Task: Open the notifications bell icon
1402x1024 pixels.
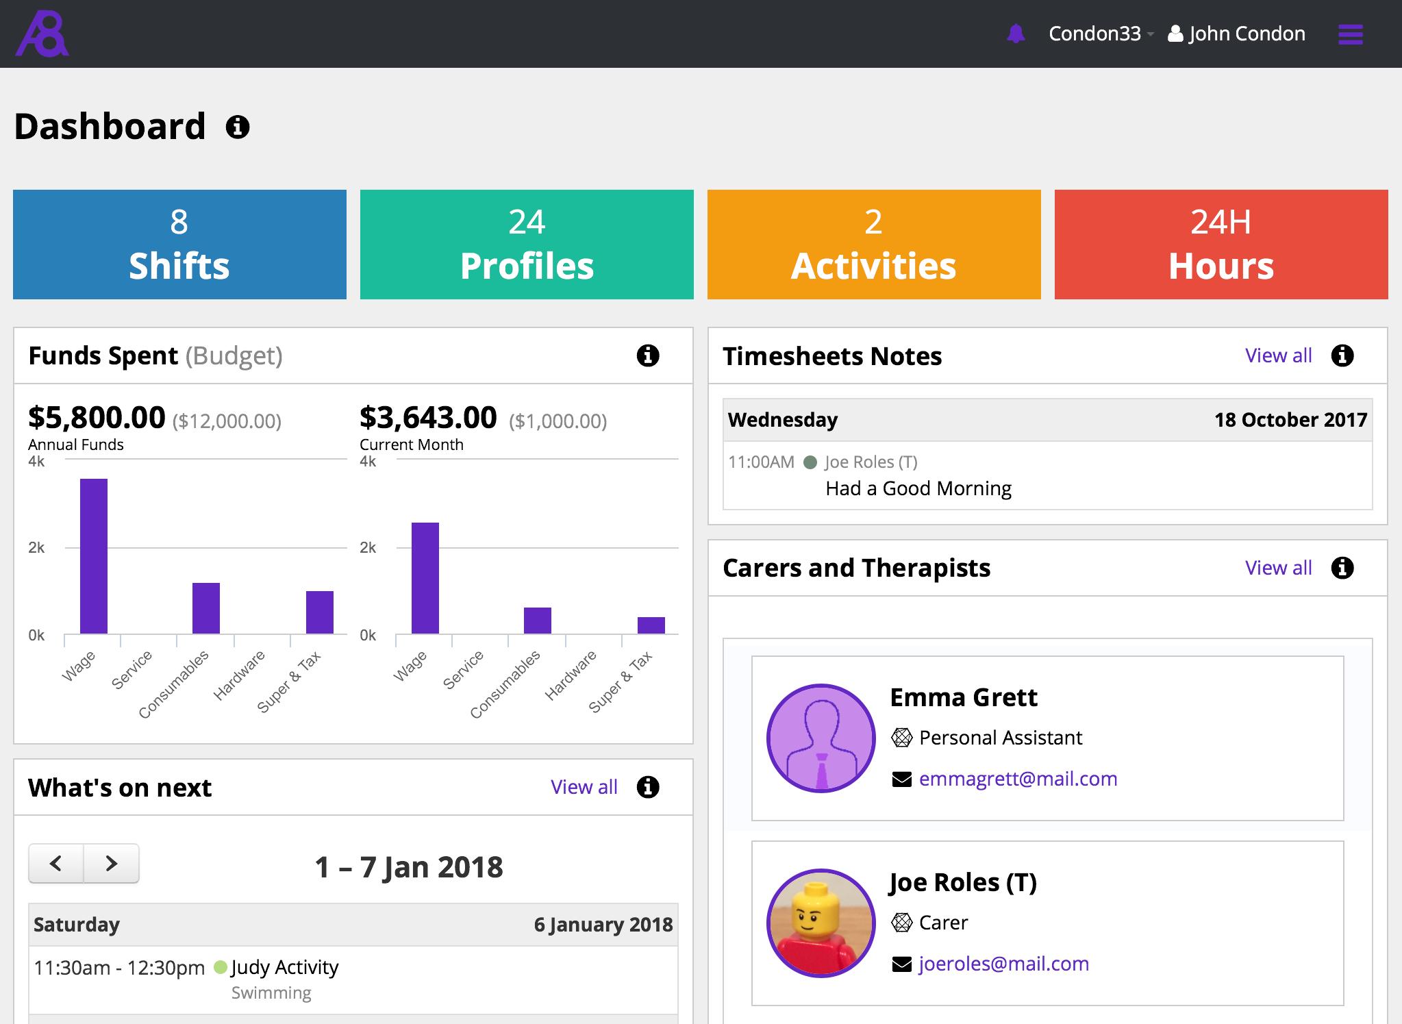Action: click(1016, 34)
